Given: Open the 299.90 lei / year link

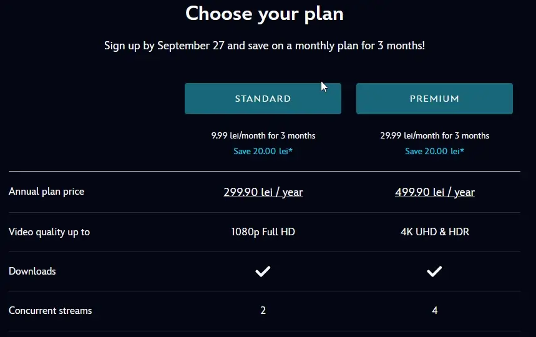Looking at the screenshot, I should point(263,192).
